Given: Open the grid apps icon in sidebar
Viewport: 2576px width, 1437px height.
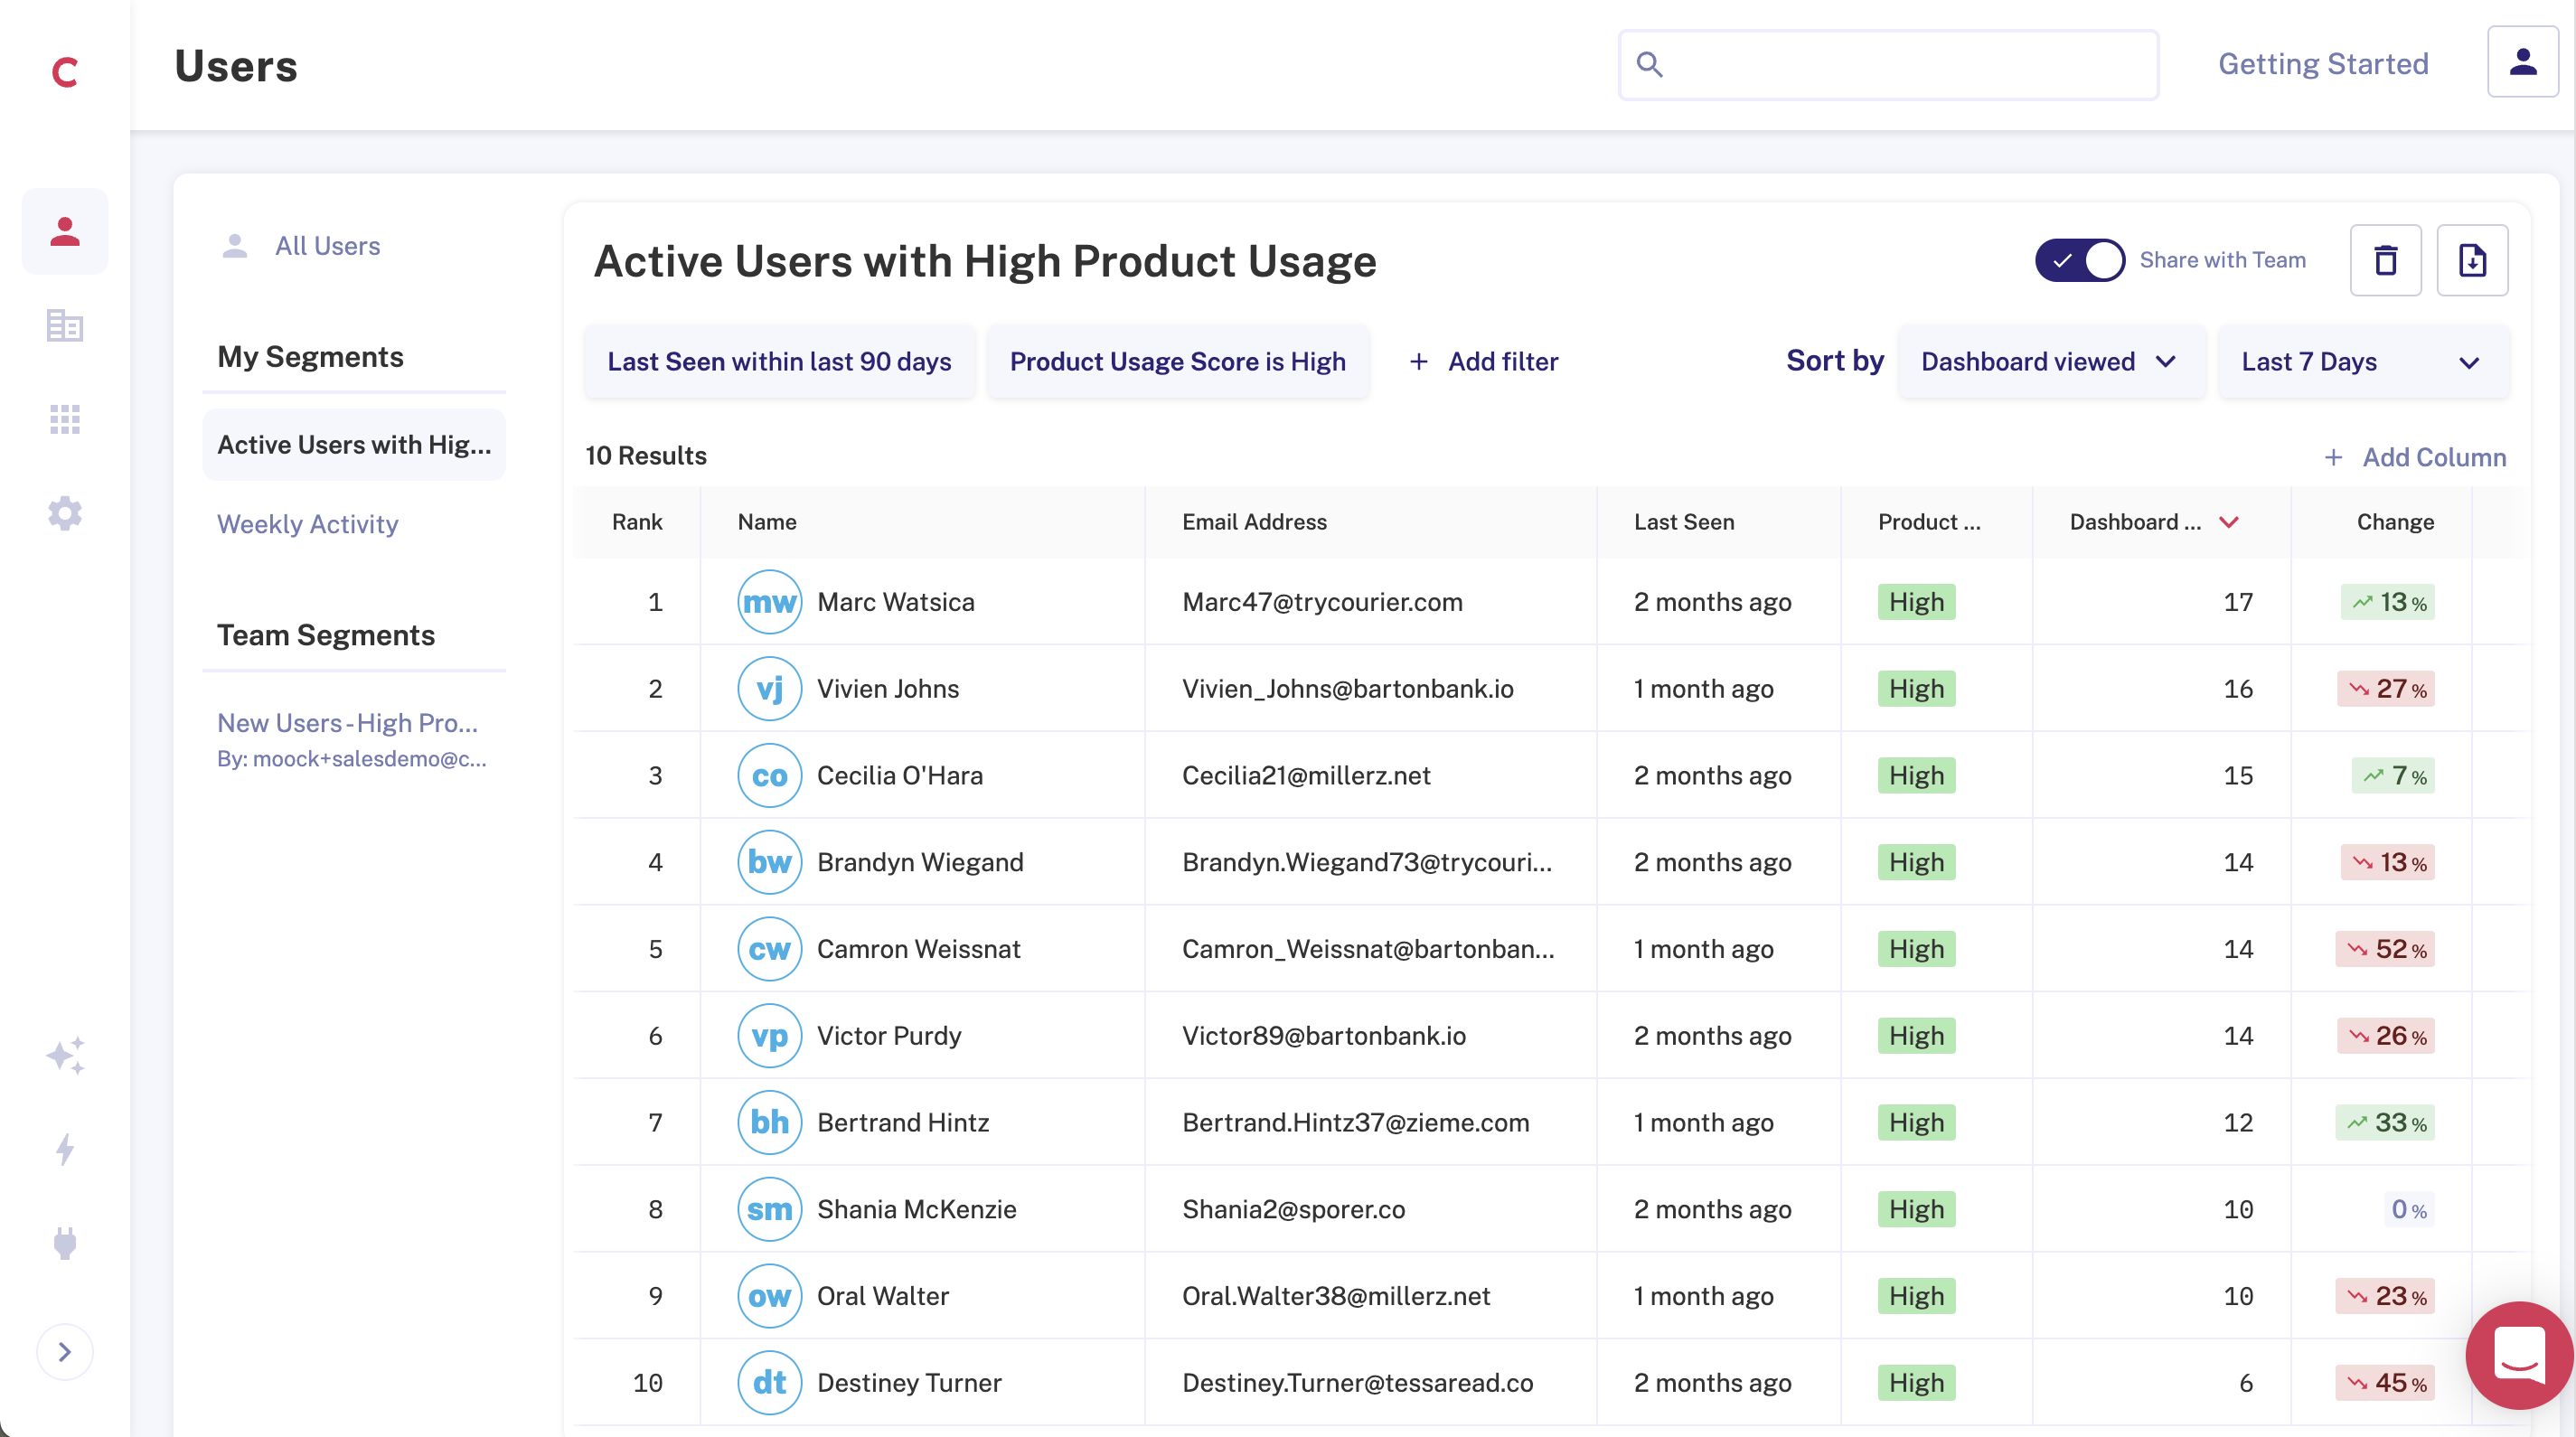Looking at the screenshot, I should 65,419.
